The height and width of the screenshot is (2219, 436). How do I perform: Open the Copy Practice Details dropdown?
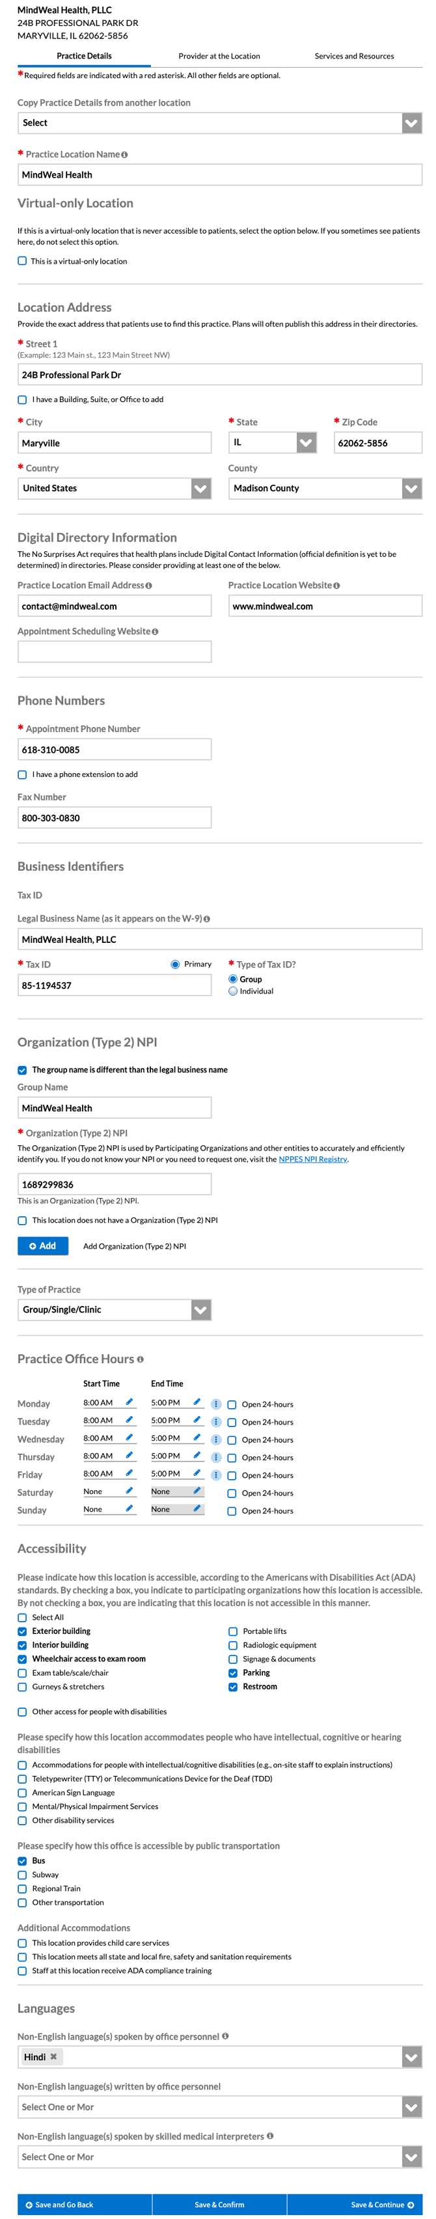point(412,123)
